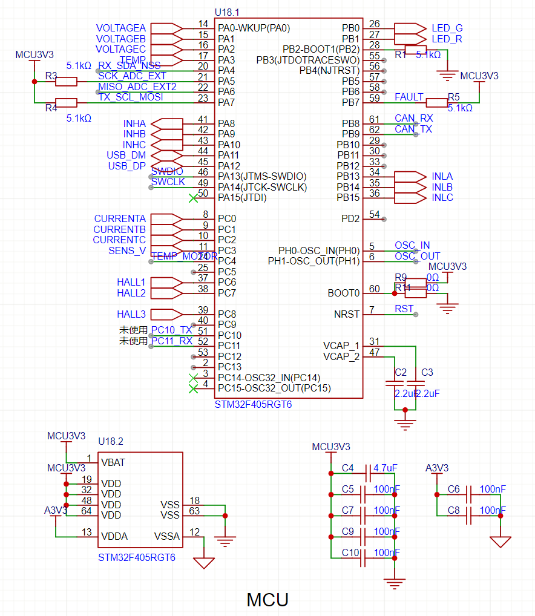Select the USB_DM net label

pyautogui.click(x=126, y=156)
